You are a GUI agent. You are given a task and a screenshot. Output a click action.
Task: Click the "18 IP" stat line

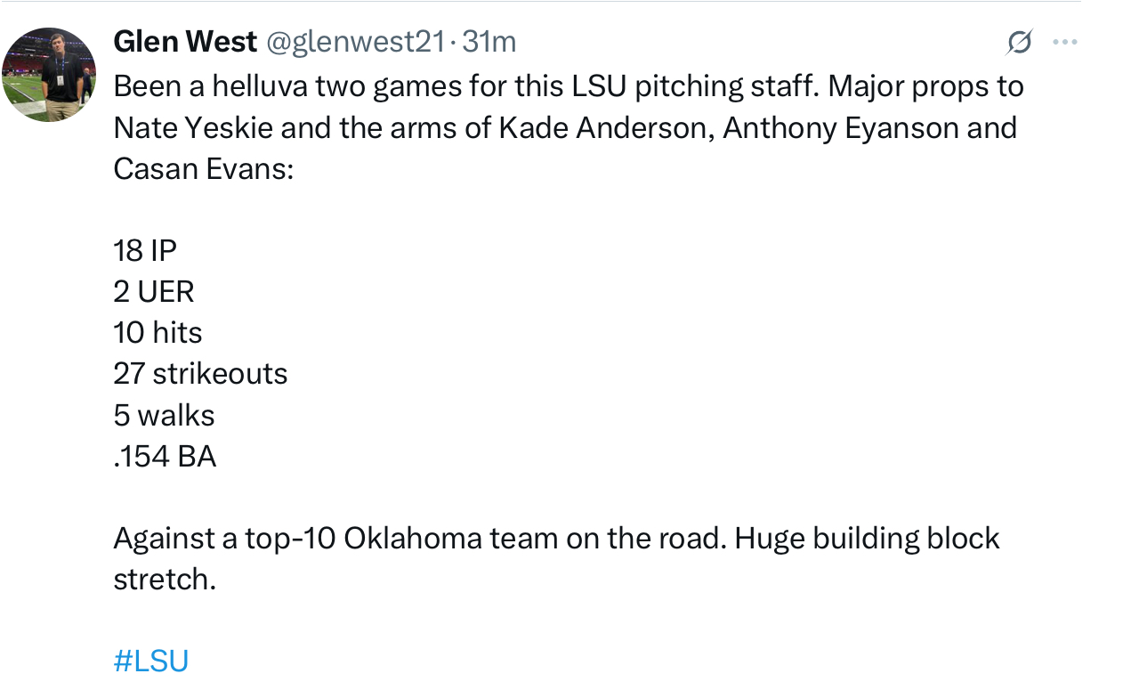pos(145,250)
